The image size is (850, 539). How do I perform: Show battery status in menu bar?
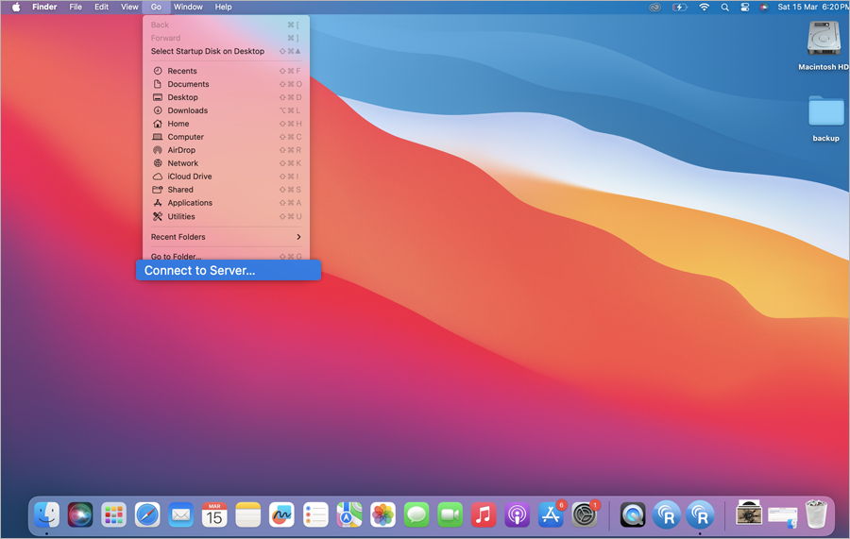[679, 7]
